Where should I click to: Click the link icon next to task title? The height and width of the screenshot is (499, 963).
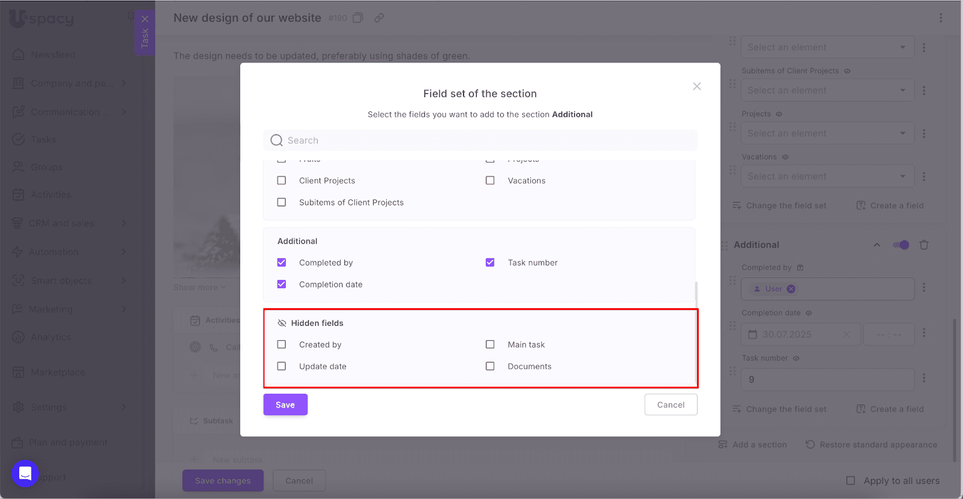tap(379, 18)
